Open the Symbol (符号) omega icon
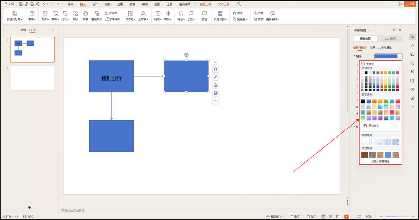Image resolution: width=419 pixels, height=220 pixels. [x=181, y=15]
